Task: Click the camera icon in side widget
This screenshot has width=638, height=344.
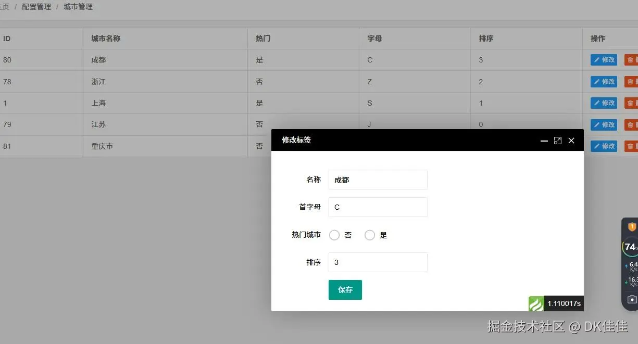Action: coord(632,299)
